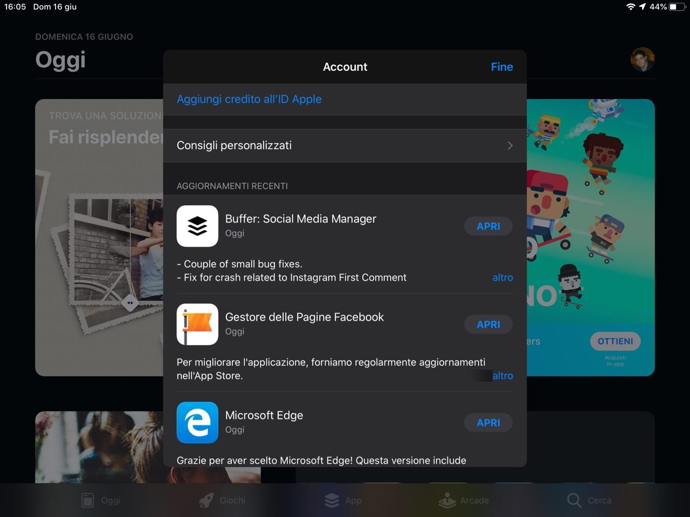Open the Fai risplendere photo card
Image resolution: width=690 pixels, height=517 pixels.
tap(99, 237)
